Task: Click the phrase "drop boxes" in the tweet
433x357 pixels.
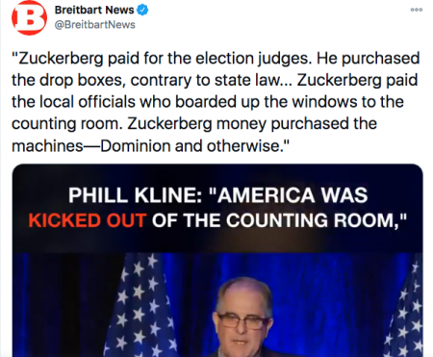Action: [x=82, y=80]
